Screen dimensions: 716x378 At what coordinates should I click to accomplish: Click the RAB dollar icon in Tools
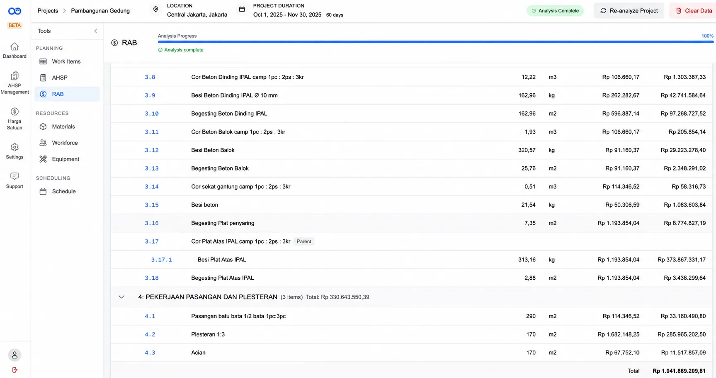coord(43,94)
